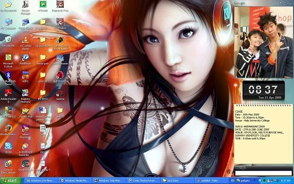Viewport: 294px width, 184px height.
Task: Open the My Computer desktop icon
Action: coord(8,24)
